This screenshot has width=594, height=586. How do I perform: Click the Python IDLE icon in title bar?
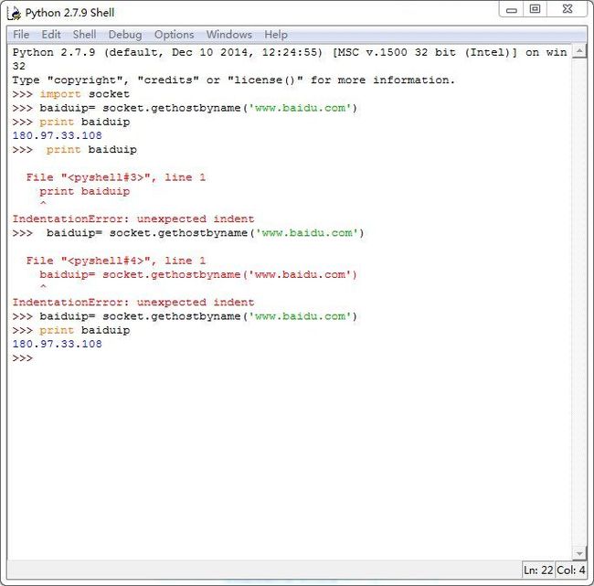pos(15,14)
